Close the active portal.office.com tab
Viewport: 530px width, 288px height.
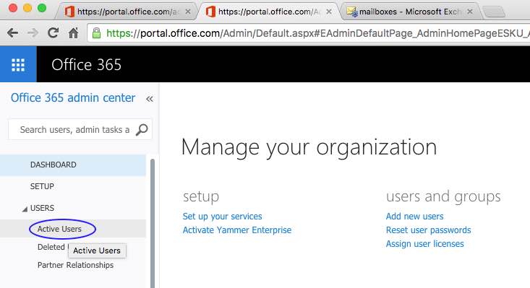click(x=328, y=12)
